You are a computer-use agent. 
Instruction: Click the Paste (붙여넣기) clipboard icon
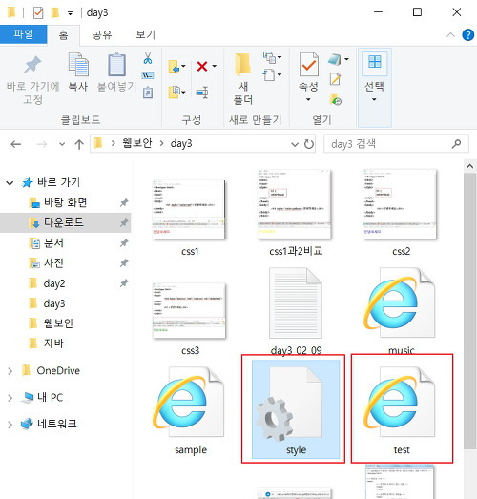116,65
